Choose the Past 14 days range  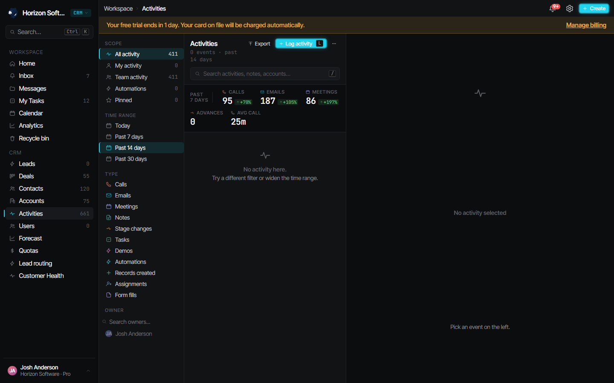point(142,148)
